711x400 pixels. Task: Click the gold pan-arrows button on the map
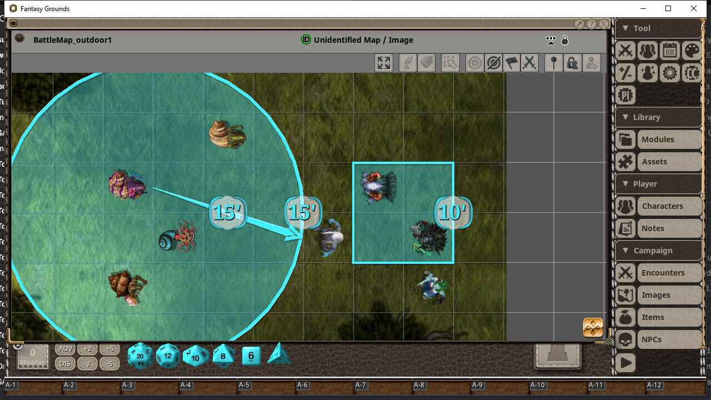pos(593,328)
